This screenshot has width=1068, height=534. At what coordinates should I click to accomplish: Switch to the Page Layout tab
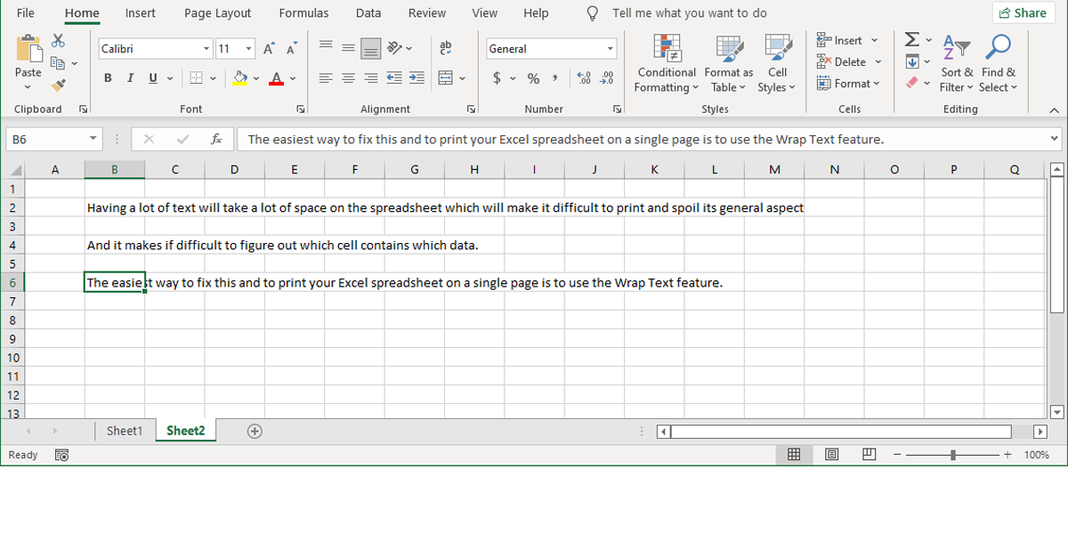[x=217, y=13]
